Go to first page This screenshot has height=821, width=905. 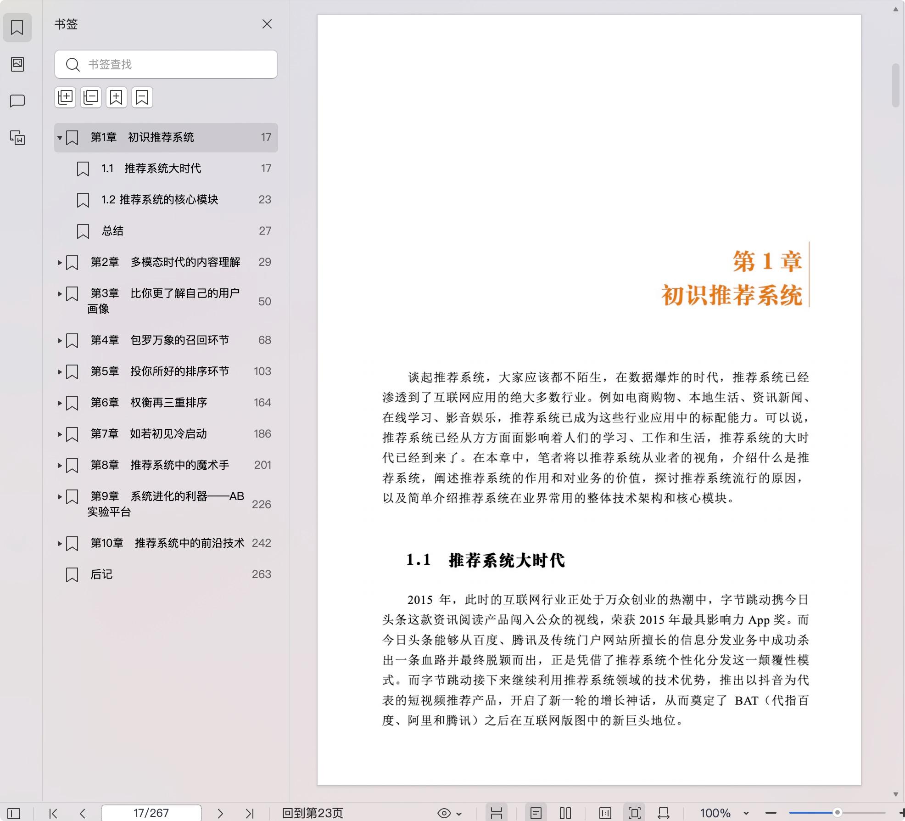click(53, 813)
